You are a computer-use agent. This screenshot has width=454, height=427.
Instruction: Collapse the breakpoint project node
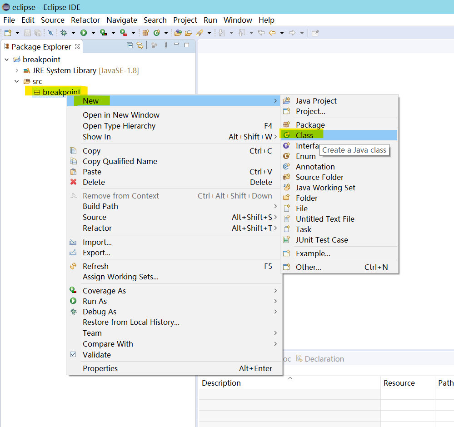7,60
